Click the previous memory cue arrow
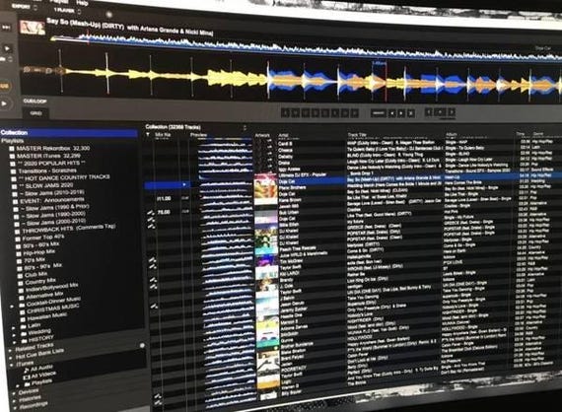The image size is (562, 412). pyautogui.click(x=392, y=113)
